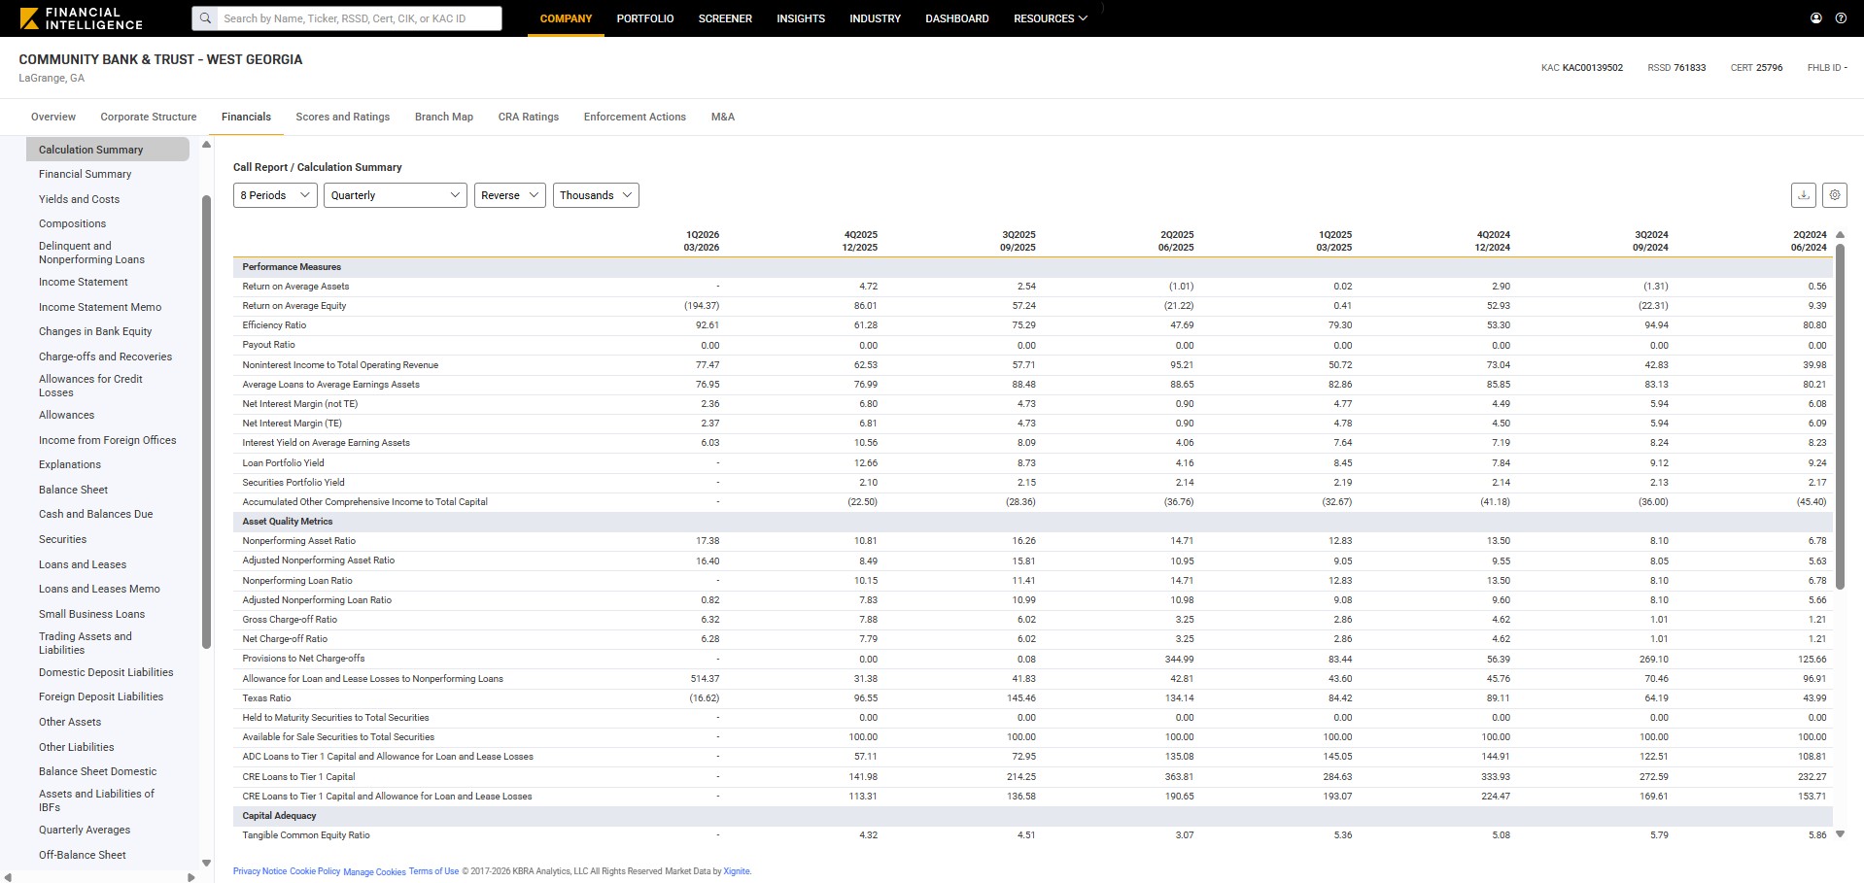Click horizontal scroll right arrow

(190, 877)
